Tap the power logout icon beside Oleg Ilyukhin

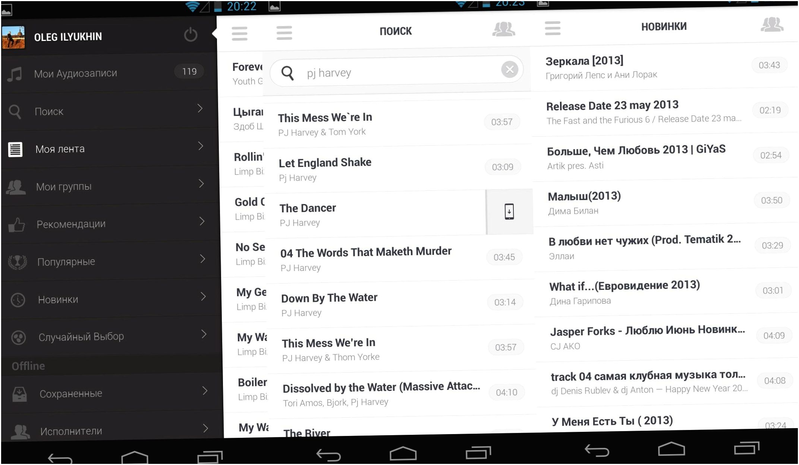click(191, 34)
